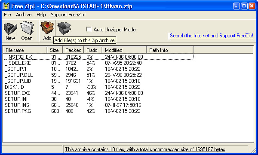
Task: Close the Free Zip window
Action: [252, 6]
